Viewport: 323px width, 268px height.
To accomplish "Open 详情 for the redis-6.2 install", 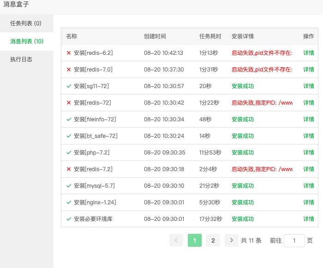I will tap(308, 53).
